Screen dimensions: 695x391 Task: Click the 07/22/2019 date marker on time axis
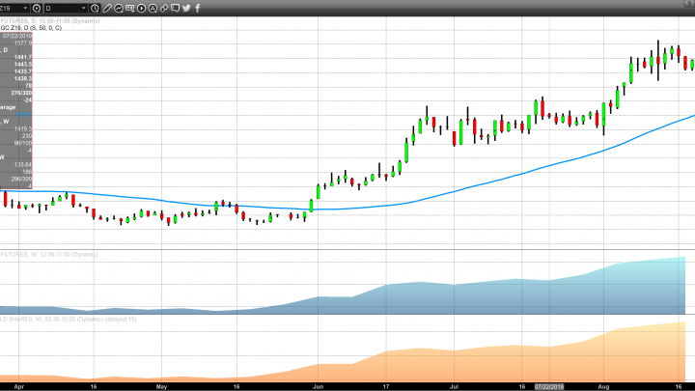click(x=545, y=384)
